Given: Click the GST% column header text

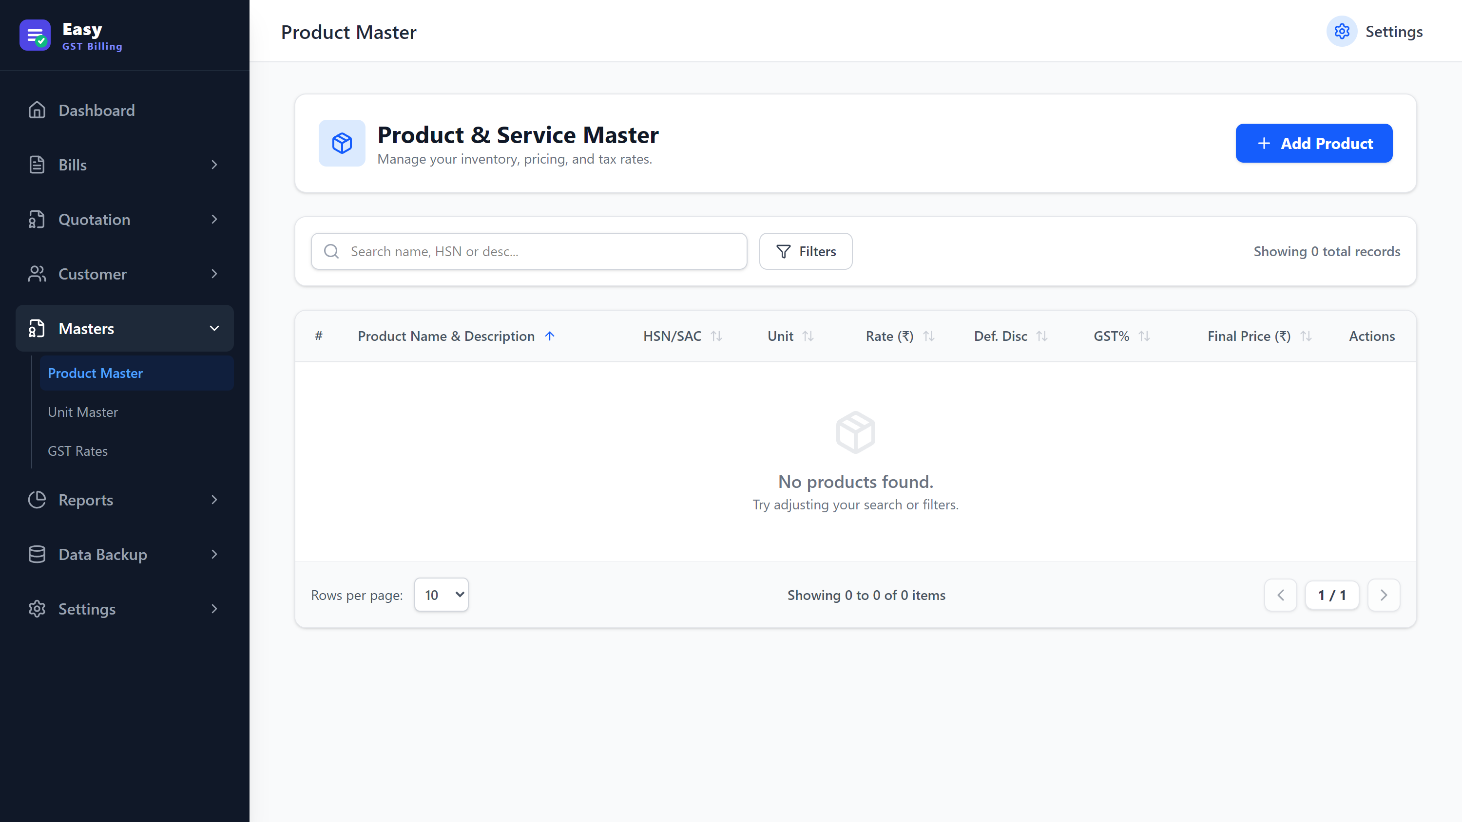Looking at the screenshot, I should click(1111, 336).
